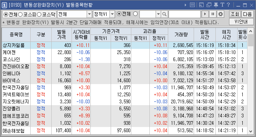Click the 거래량 column header
Viewport: 256px width, 137px height.
point(181,35)
